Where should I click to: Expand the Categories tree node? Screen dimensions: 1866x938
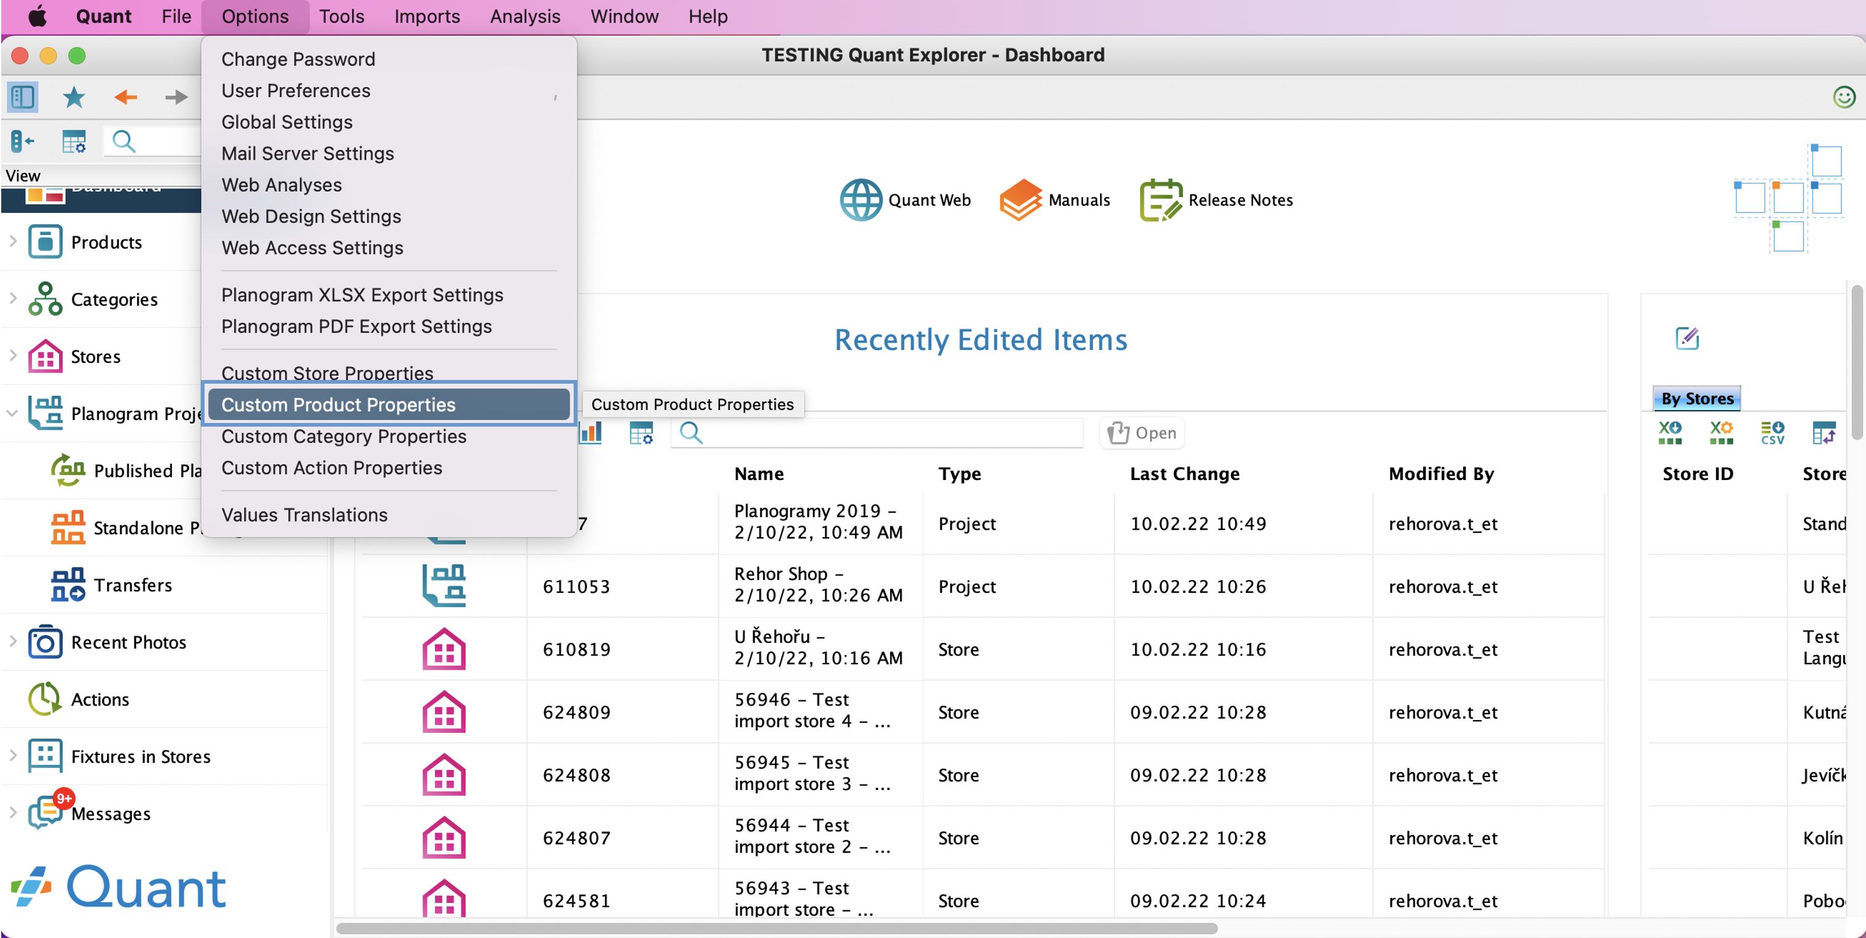point(12,298)
